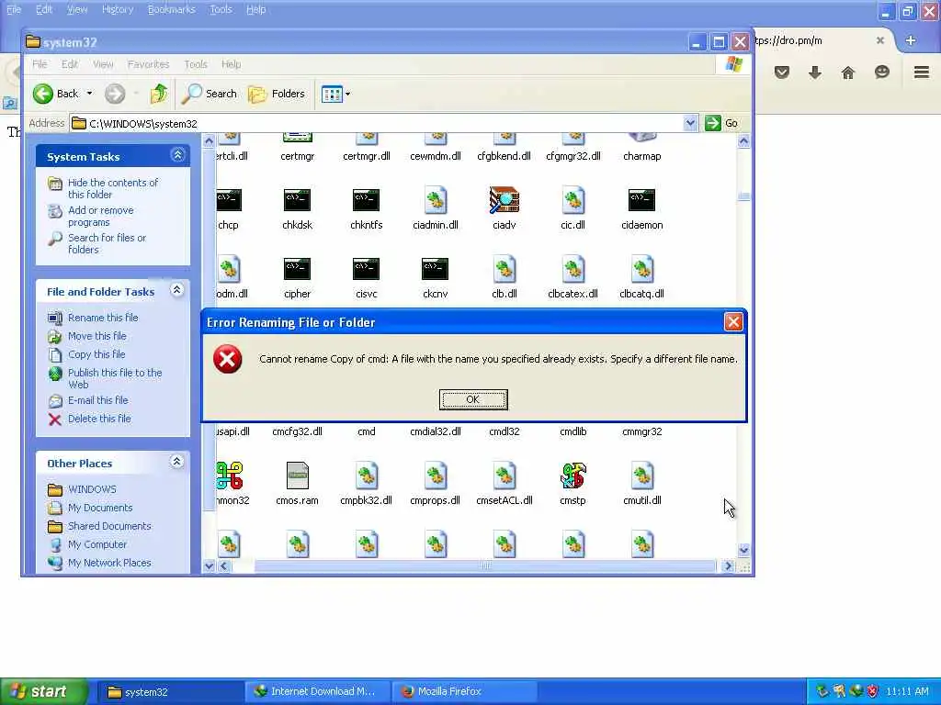Select the clbcatq.dll file icon
Screen dimensions: 941x705
641,269
